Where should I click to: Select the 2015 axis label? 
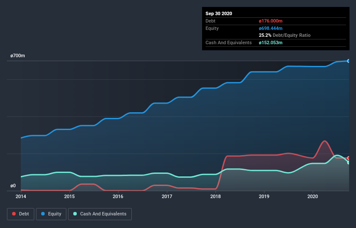coord(69,196)
